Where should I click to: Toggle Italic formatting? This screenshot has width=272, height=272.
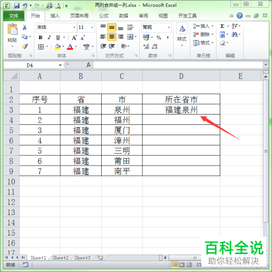(x=49, y=37)
